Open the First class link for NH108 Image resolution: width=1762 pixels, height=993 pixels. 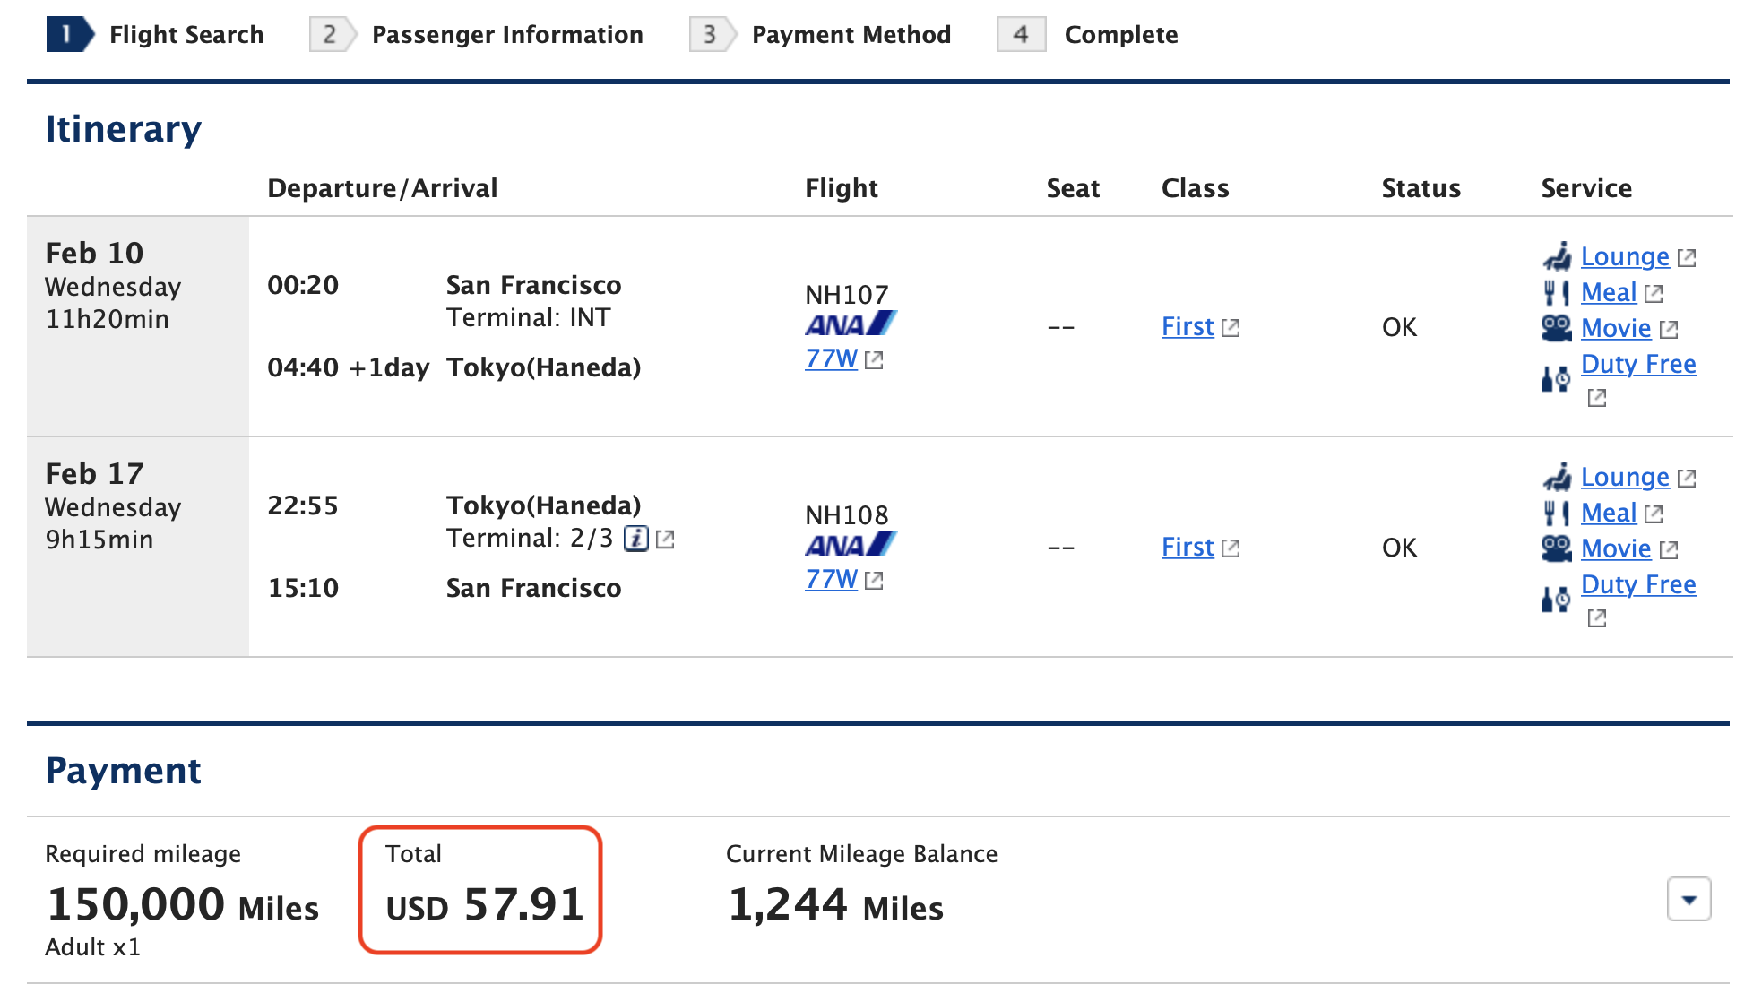coord(1188,548)
